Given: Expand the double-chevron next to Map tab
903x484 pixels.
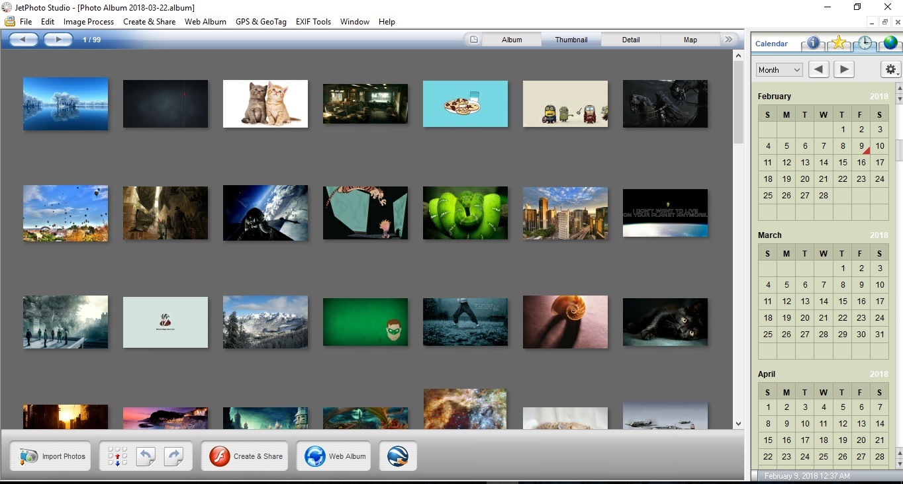Looking at the screenshot, I should point(729,40).
